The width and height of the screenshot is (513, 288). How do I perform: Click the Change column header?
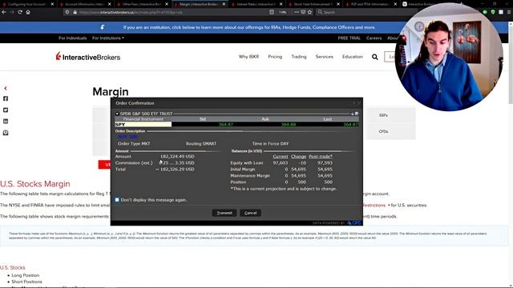click(298, 157)
